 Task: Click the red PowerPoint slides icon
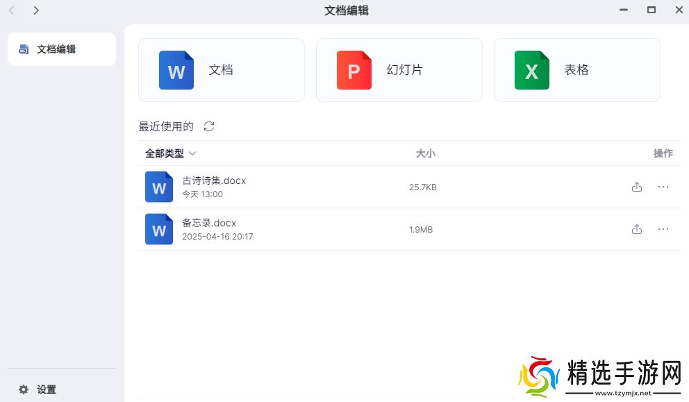coord(354,70)
